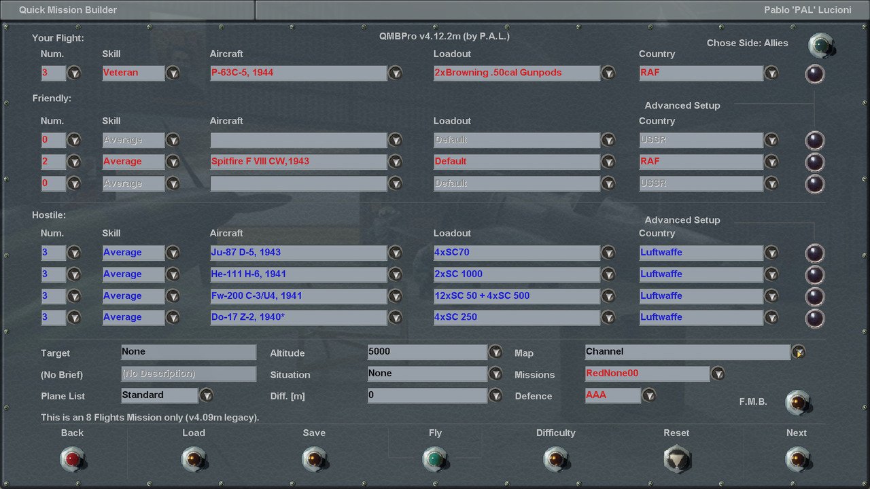Screen dimensions: 870x489
Task: Click the Altitude field showing 5000
Action: coord(427,352)
